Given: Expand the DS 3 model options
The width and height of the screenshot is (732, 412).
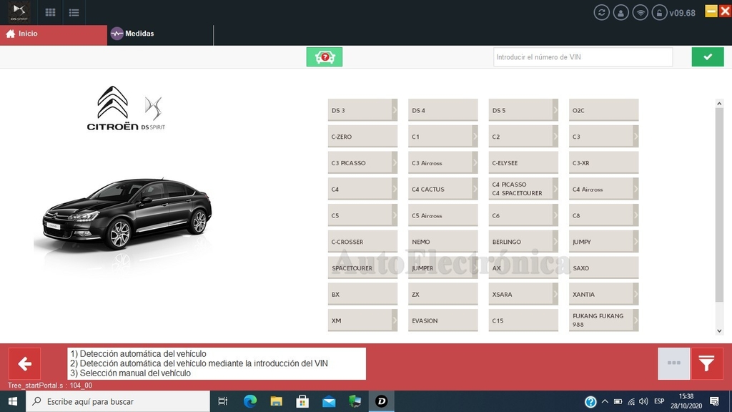Looking at the screenshot, I should coord(395,110).
